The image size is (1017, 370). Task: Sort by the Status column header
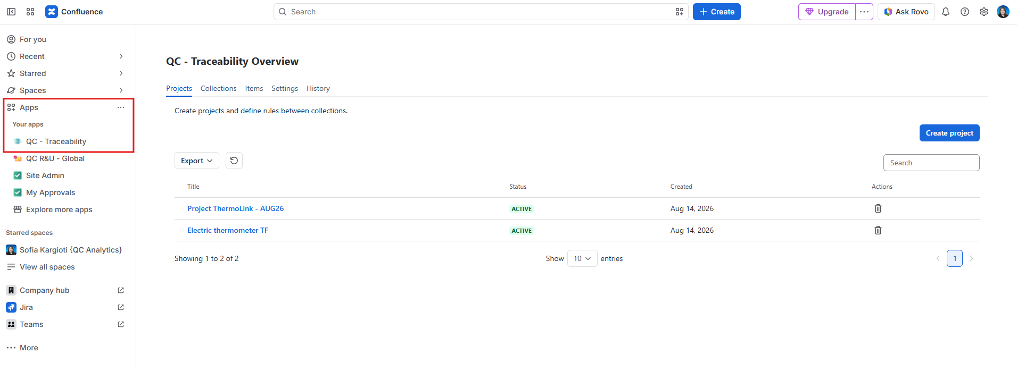click(518, 187)
